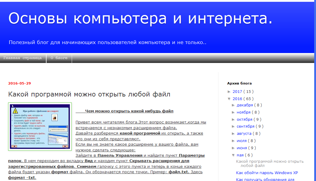Image resolution: width=316 pixels, height=181 pixels.
Task: Expand the ноября month arrow
Action: coord(233,112)
